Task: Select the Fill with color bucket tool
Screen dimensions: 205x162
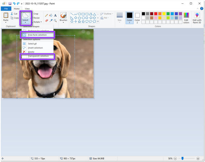Action: [51, 15]
